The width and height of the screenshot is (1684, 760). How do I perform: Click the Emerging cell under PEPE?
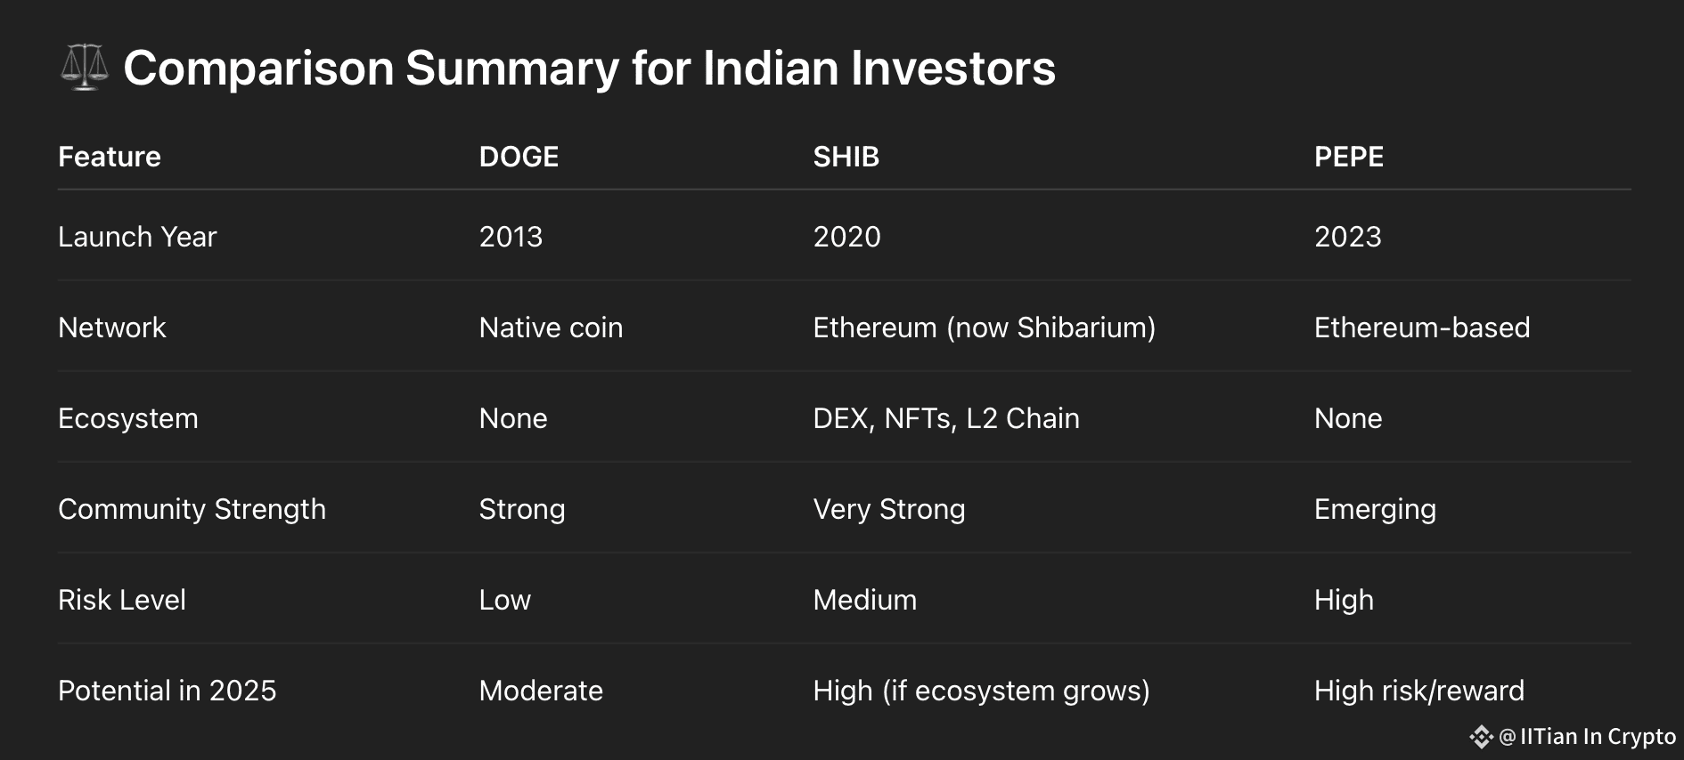pyautogui.click(x=1375, y=509)
